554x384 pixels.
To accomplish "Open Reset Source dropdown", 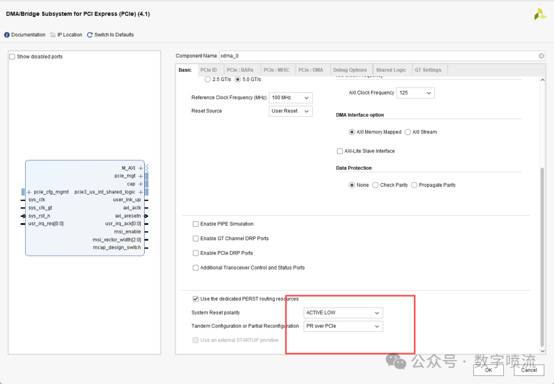I will click(290, 111).
